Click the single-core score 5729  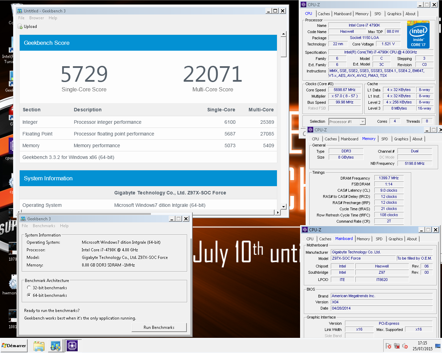(84, 74)
